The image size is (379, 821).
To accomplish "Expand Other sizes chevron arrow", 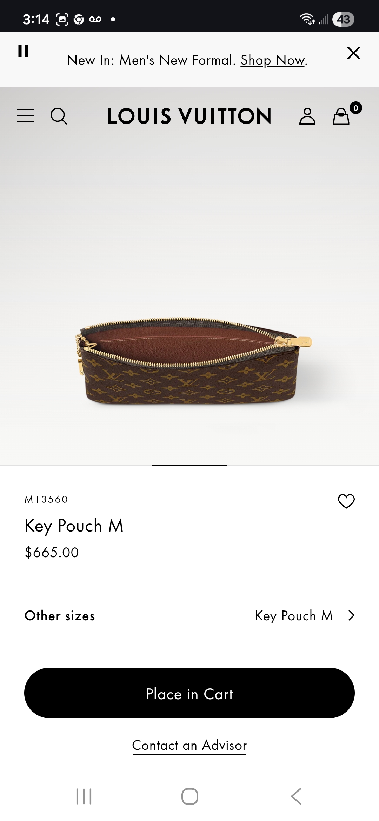I will tap(352, 615).
